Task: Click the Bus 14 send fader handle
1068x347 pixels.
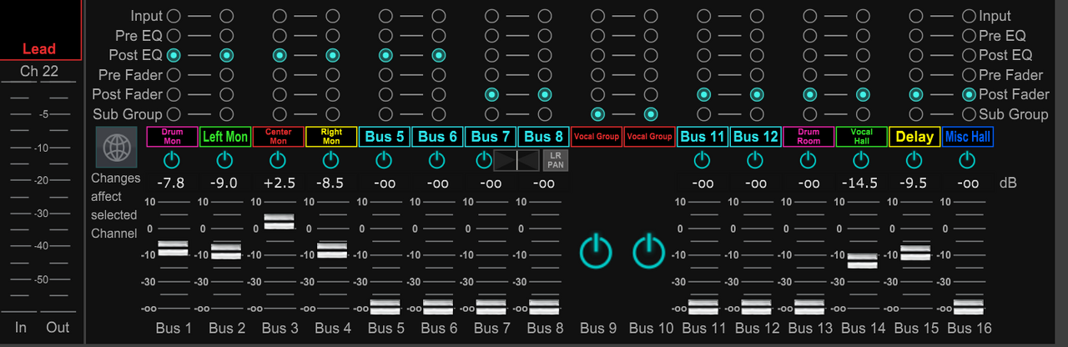Action: (x=862, y=260)
